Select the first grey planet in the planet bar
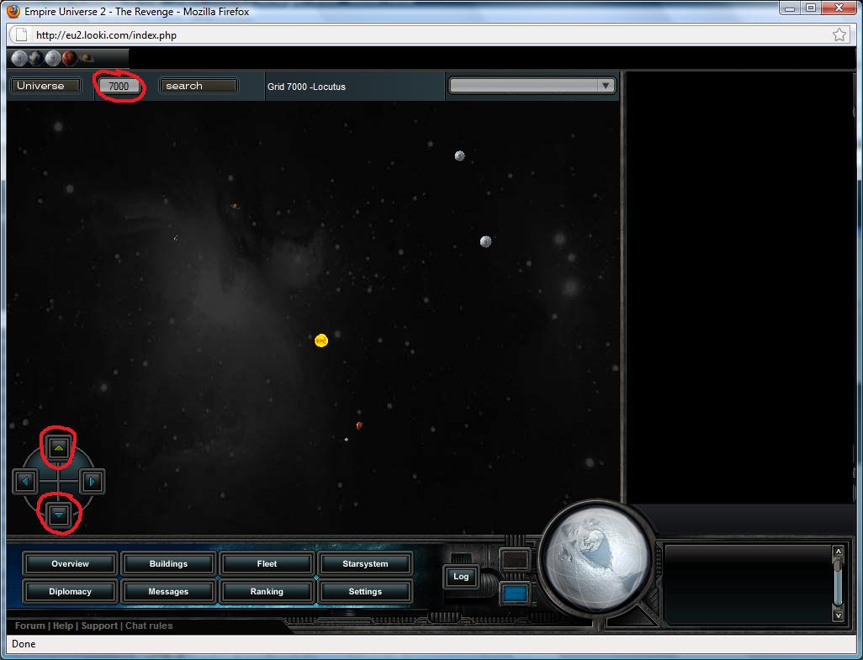 (x=19, y=58)
